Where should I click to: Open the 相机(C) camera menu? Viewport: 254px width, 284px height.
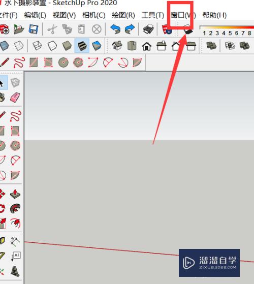pos(93,15)
